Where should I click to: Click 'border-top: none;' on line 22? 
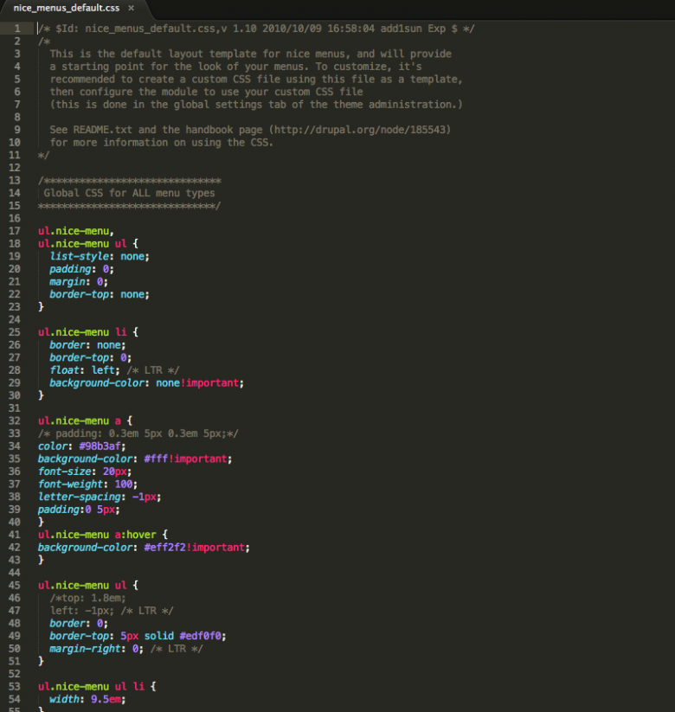pyautogui.click(x=100, y=294)
